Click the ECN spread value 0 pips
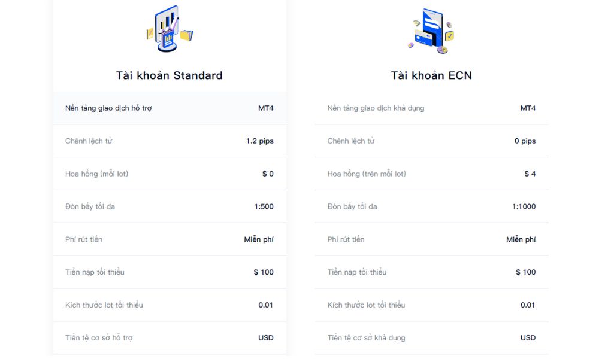Screen dimensions: 599x359 tap(525, 141)
